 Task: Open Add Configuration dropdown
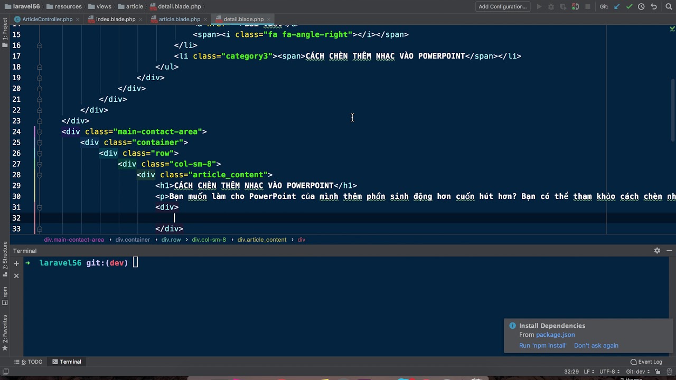(x=503, y=7)
